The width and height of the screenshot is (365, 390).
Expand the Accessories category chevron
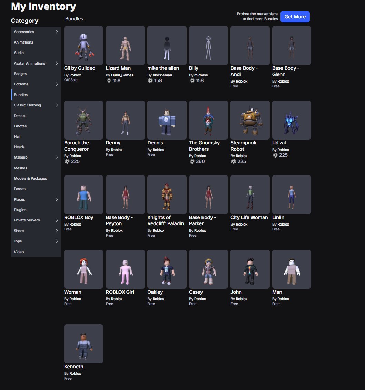pyautogui.click(x=57, y=32)
